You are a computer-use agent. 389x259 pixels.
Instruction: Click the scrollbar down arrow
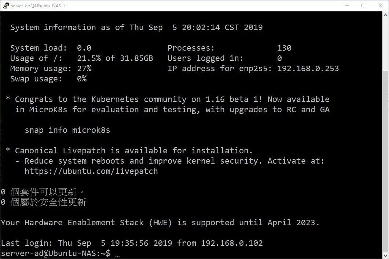click(386, 255)
